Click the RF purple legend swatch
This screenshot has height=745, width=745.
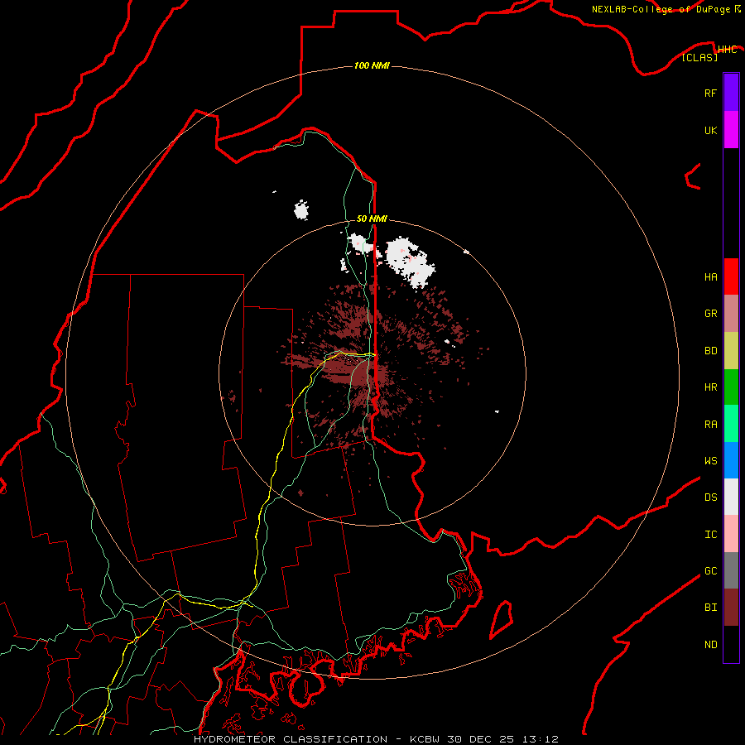click(x=731, y=93)
